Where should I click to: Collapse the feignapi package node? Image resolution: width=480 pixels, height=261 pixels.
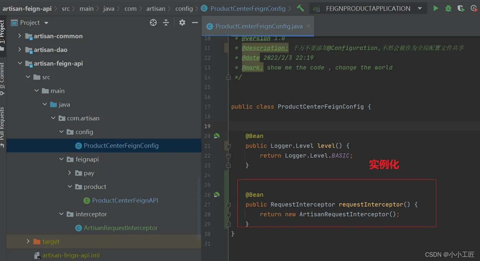coord(61,159)
